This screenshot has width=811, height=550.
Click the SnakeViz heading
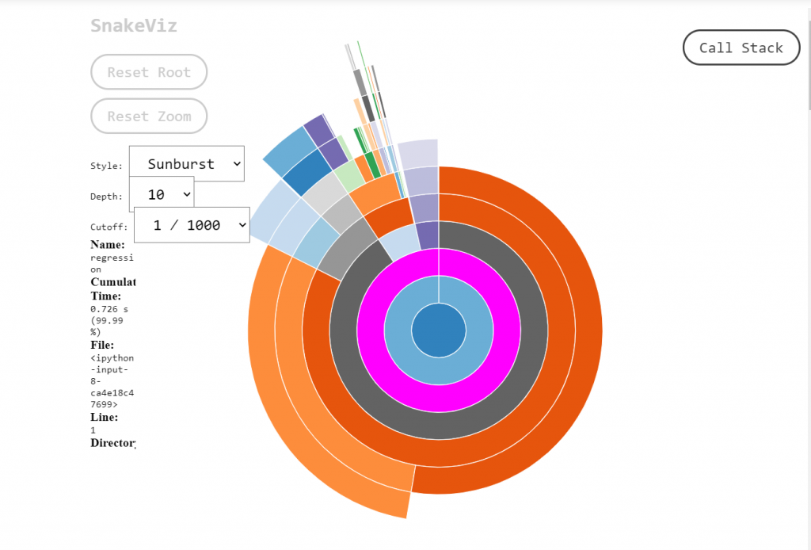tap(133, 25)
